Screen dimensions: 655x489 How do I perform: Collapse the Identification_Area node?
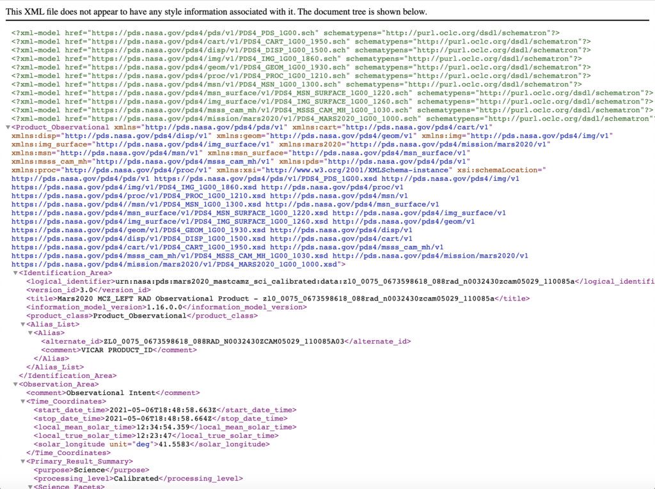(x=15, y=274)
